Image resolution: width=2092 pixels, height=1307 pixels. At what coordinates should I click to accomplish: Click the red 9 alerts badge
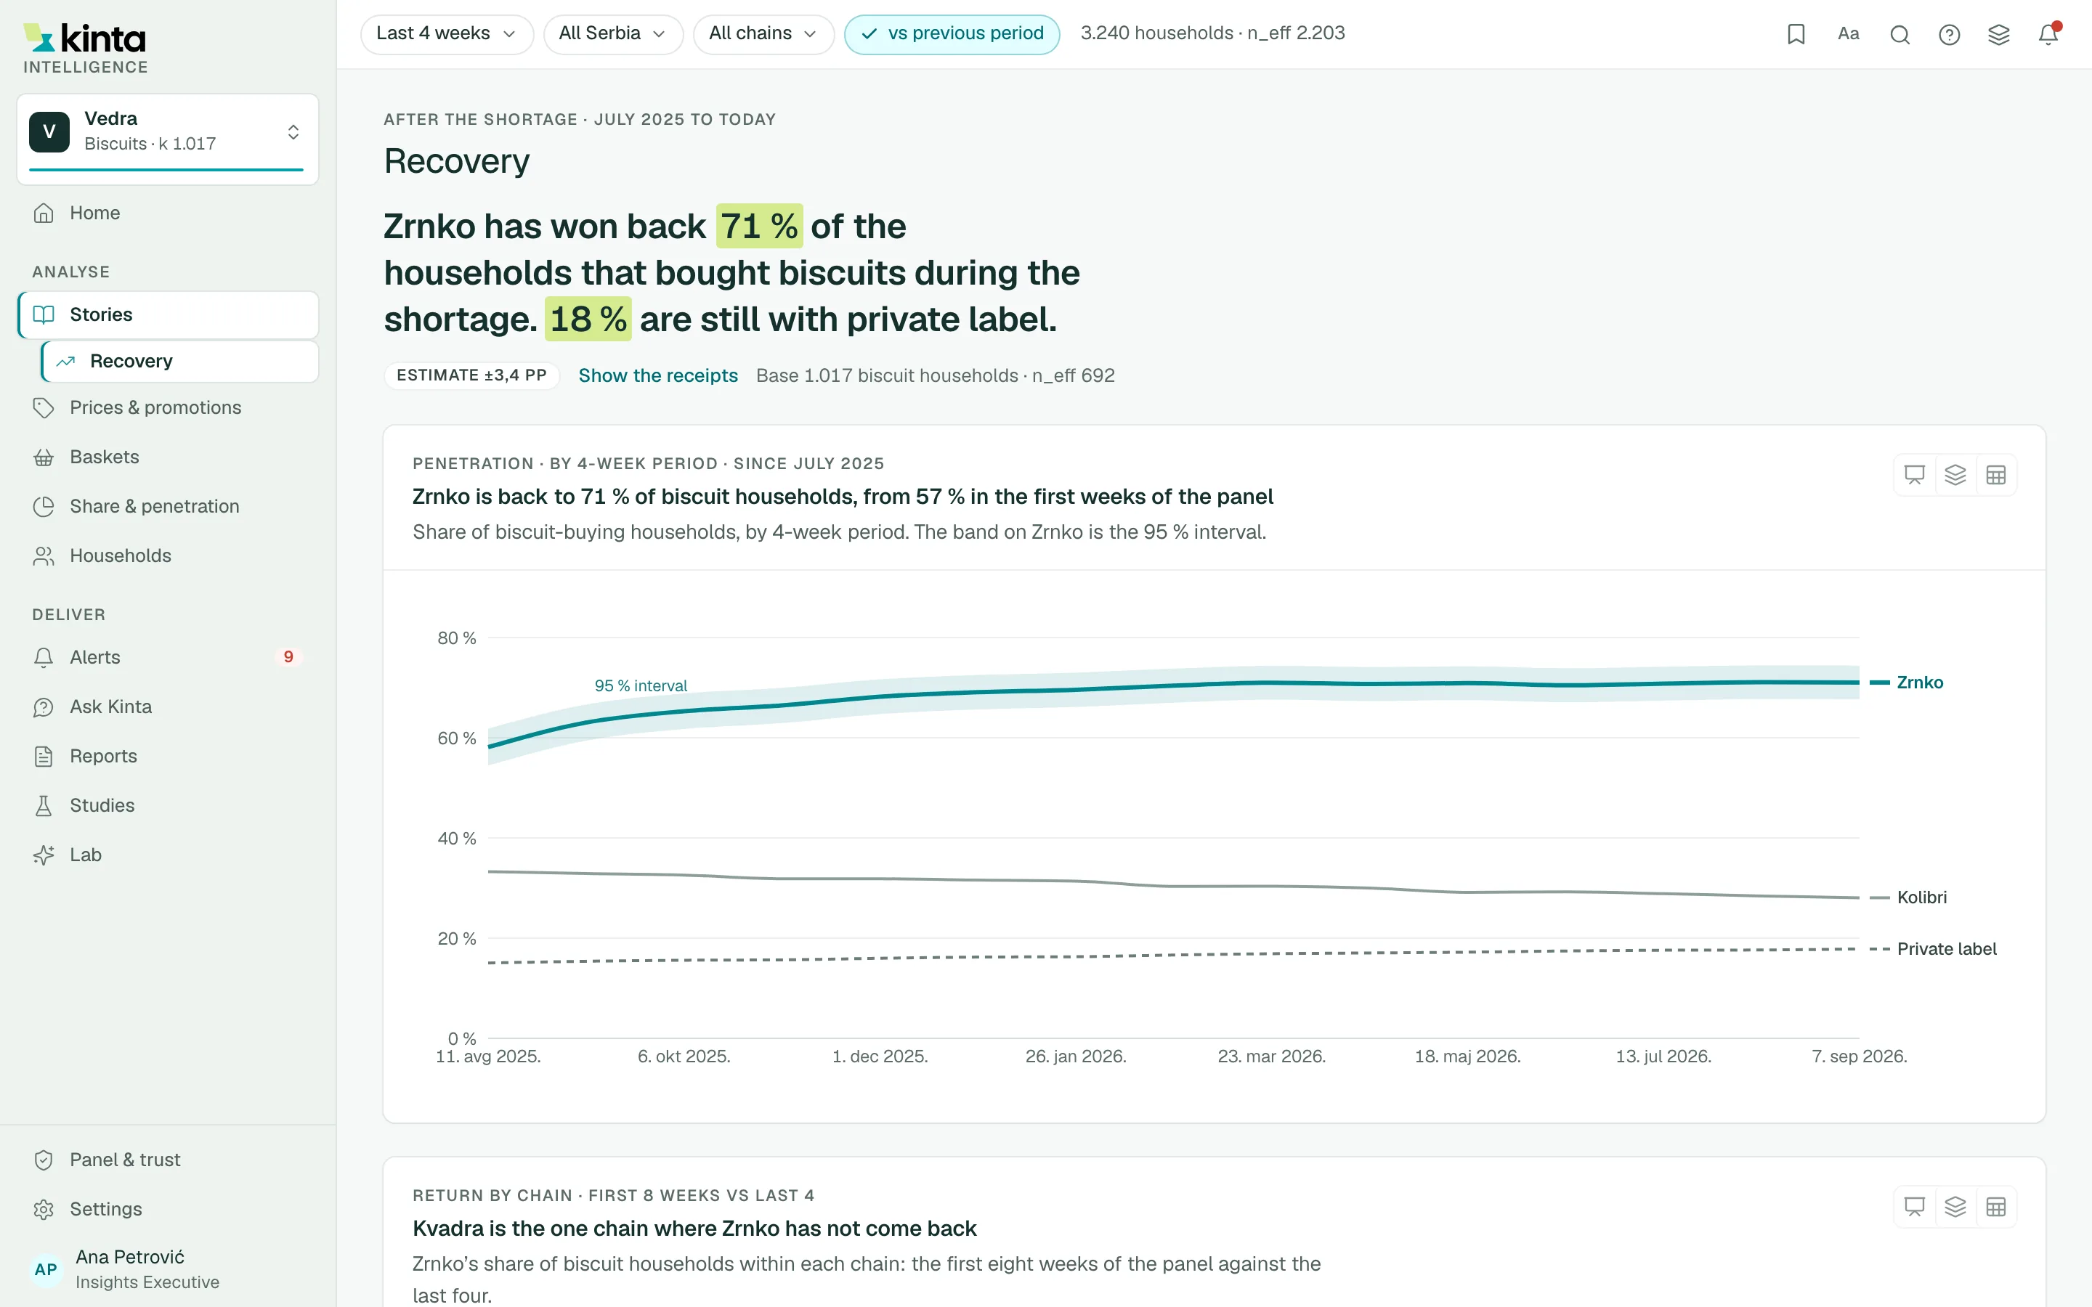[288, 658]
